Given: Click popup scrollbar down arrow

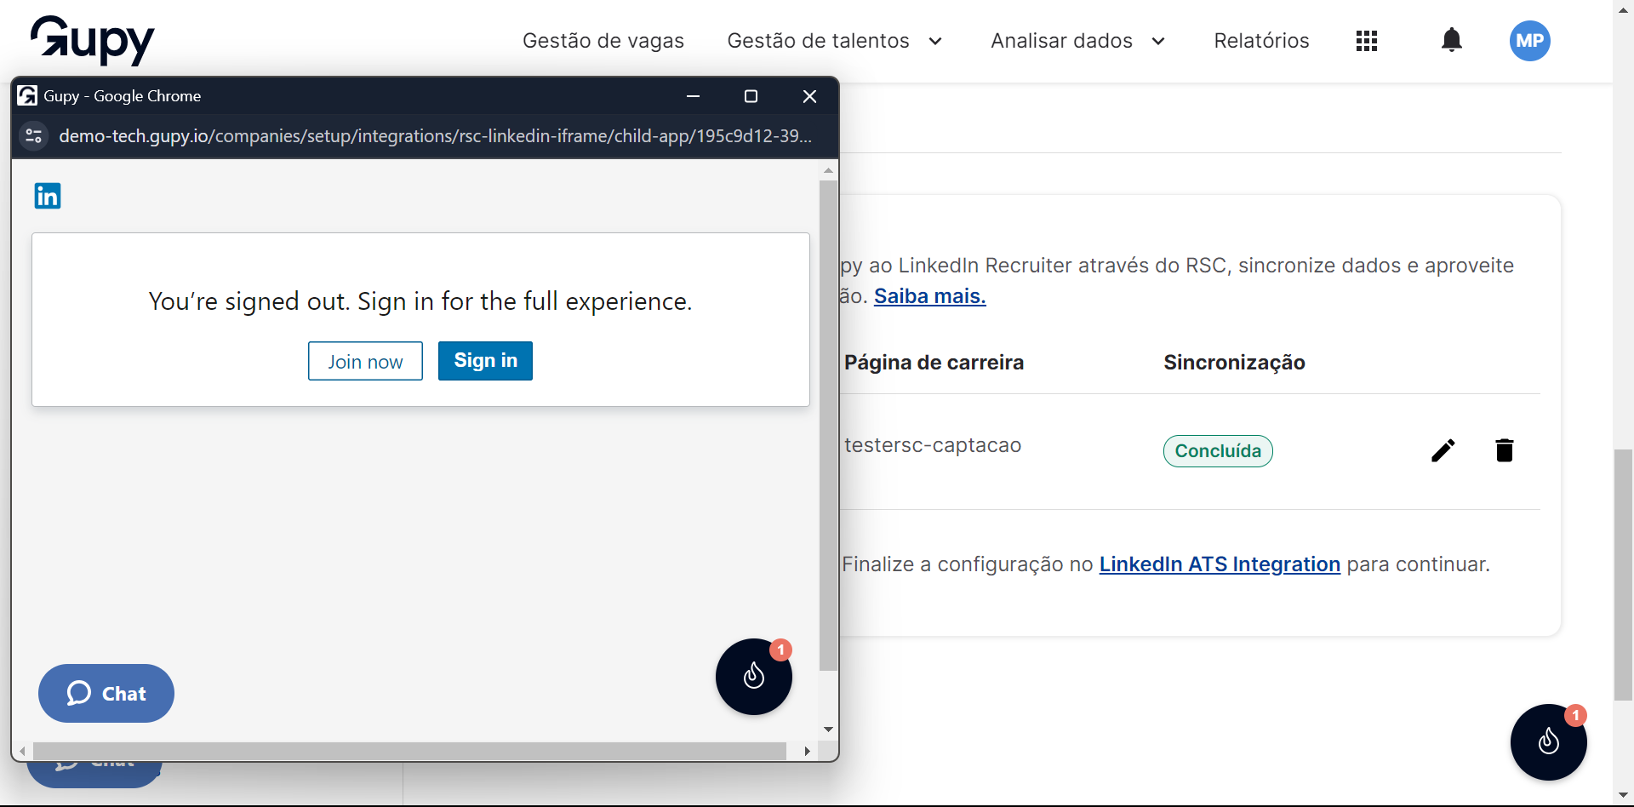Looking at the screenshot, I should pos(828,730).
